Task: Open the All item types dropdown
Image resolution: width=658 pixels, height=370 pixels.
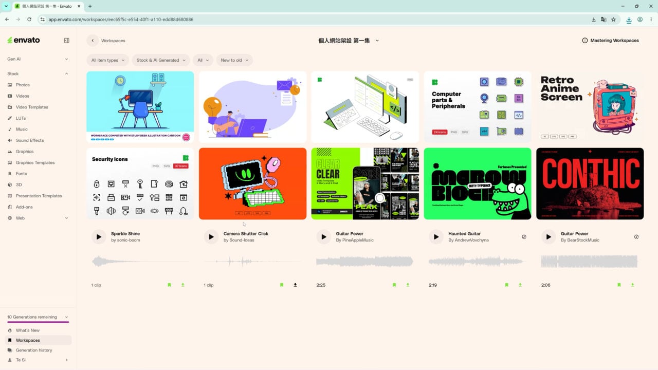Action: tap(108, 60)
